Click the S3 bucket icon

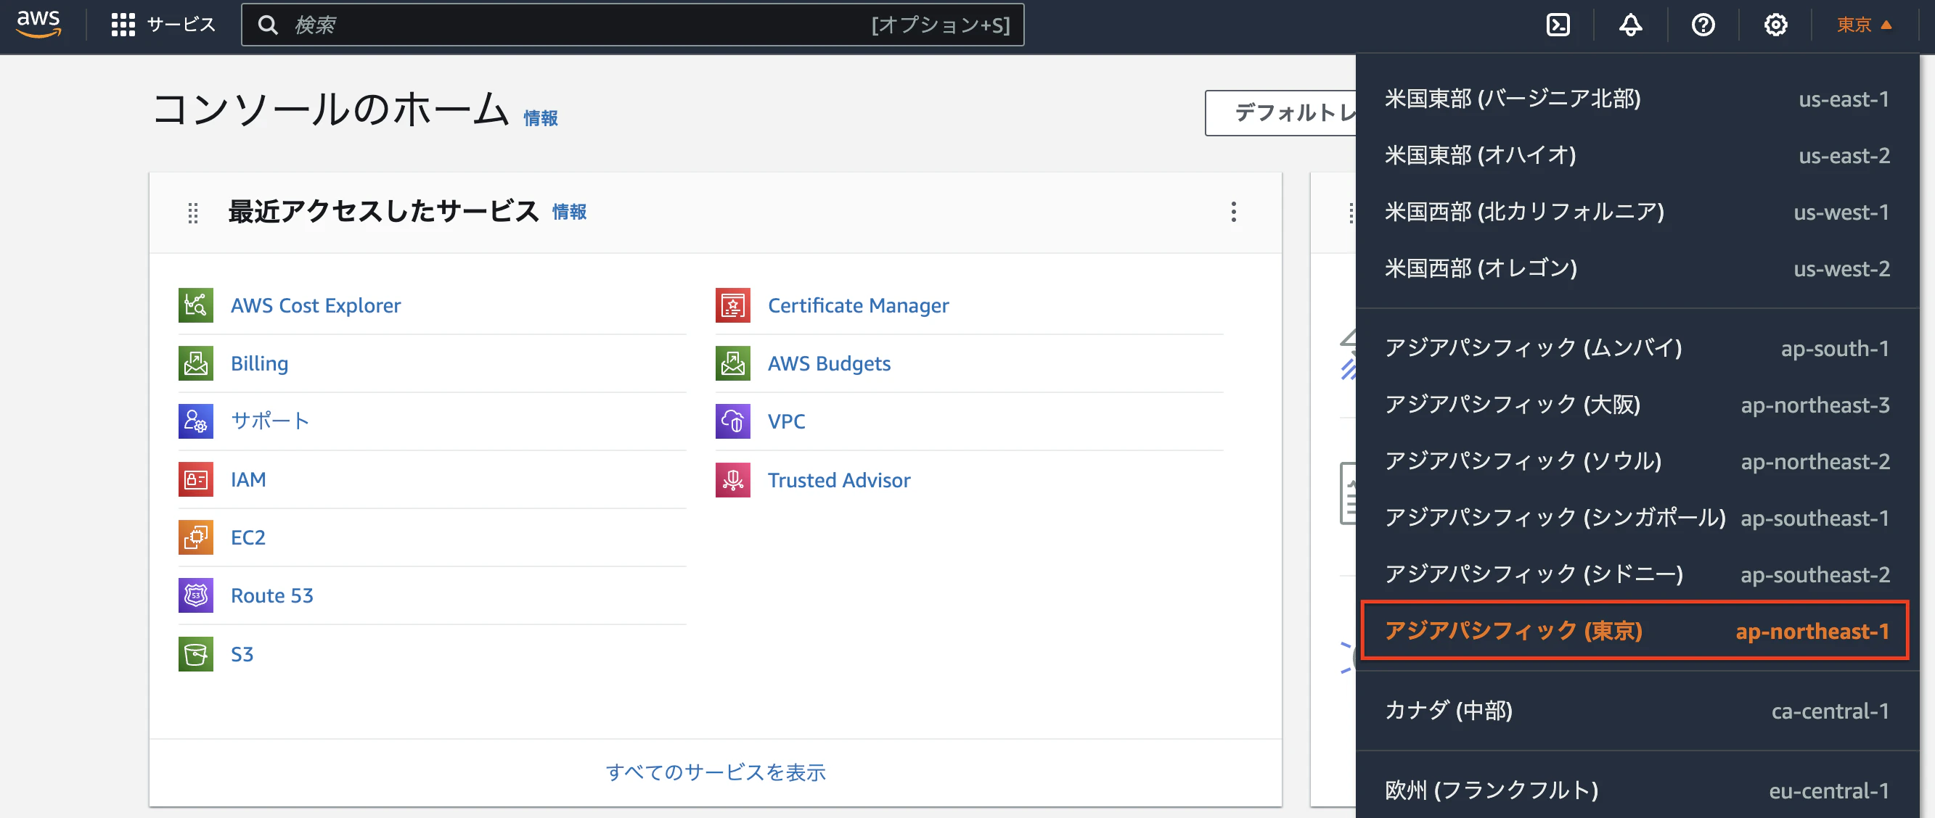click(196, 653)
